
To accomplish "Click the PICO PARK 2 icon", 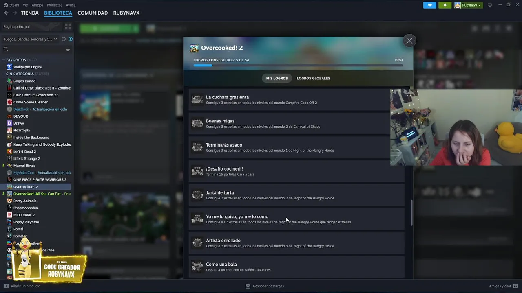I will point(9,215).
